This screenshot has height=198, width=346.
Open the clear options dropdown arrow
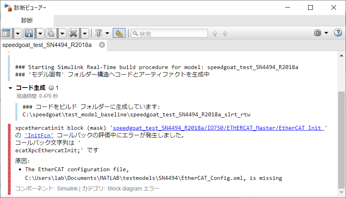click(x=85, y=34)
